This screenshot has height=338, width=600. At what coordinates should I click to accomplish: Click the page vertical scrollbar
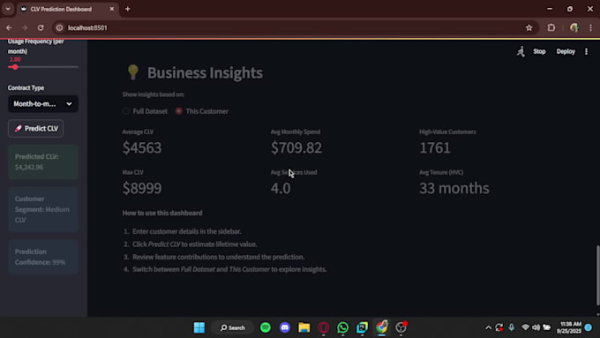[597, 275]
